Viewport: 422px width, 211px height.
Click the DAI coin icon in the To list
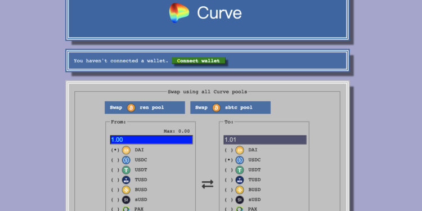[240, 150]
